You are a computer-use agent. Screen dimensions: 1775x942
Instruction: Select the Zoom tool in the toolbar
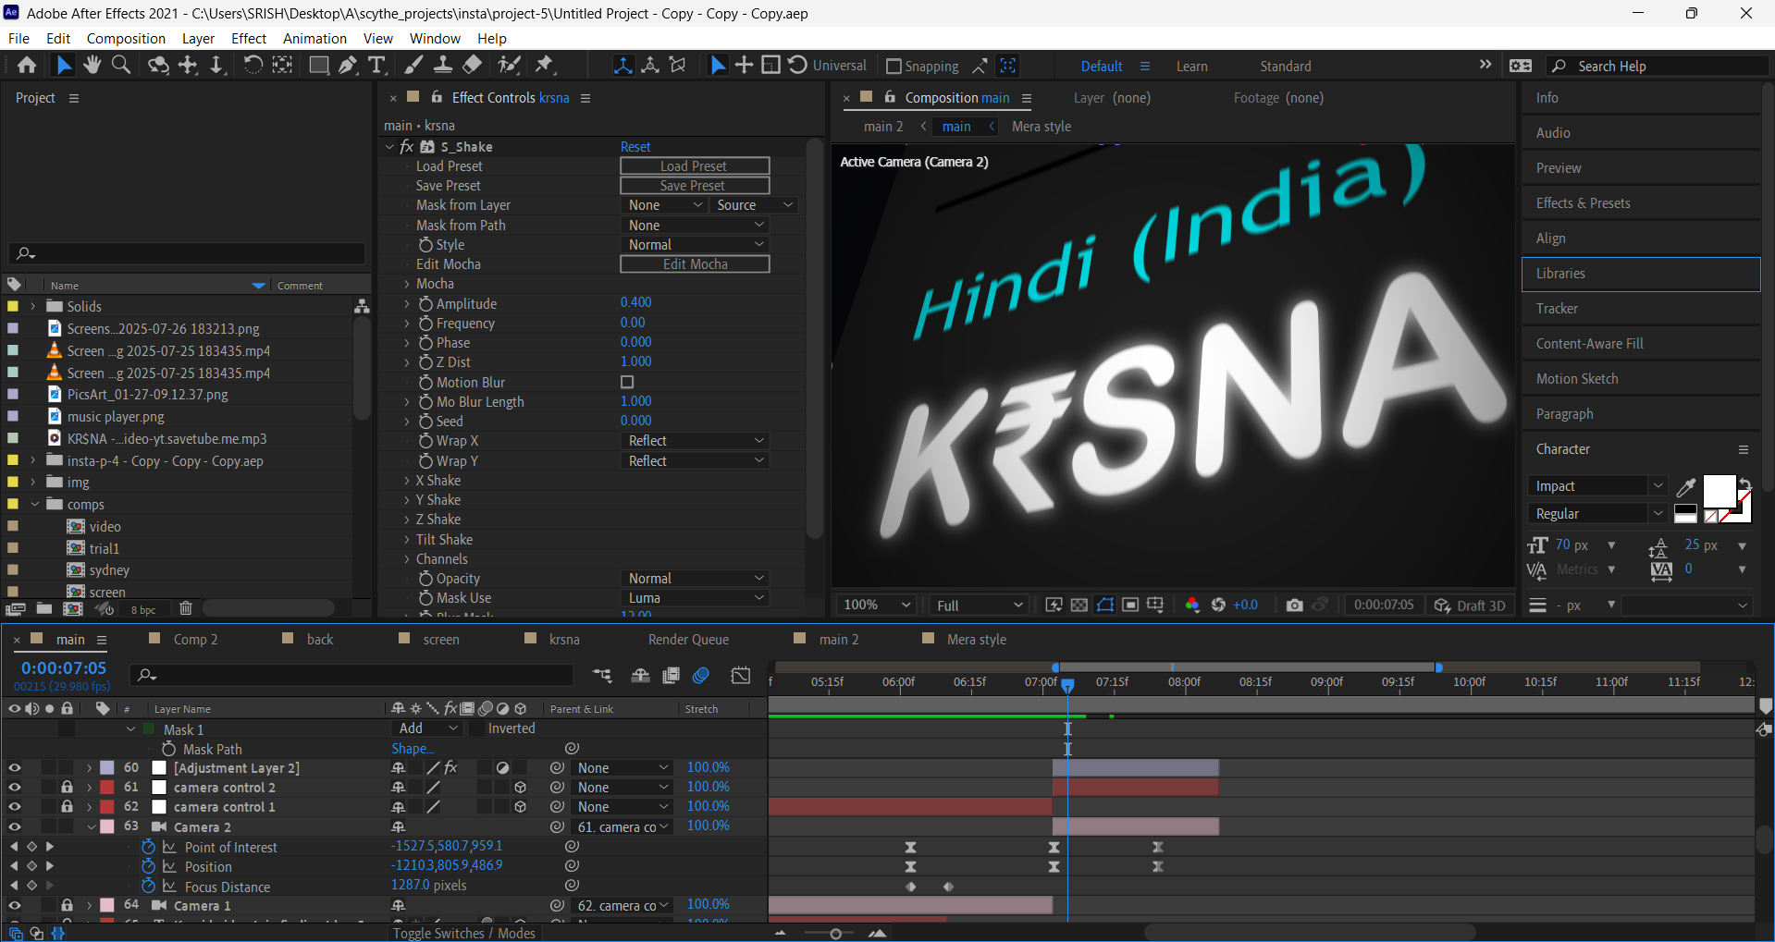(x=120, y=65)
